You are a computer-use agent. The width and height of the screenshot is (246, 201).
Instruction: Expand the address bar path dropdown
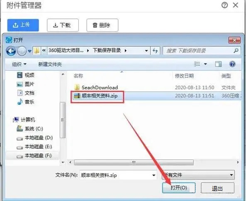click(x=146, y=51)
